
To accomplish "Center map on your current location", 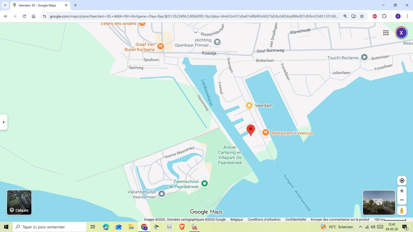I will [402, 181].
